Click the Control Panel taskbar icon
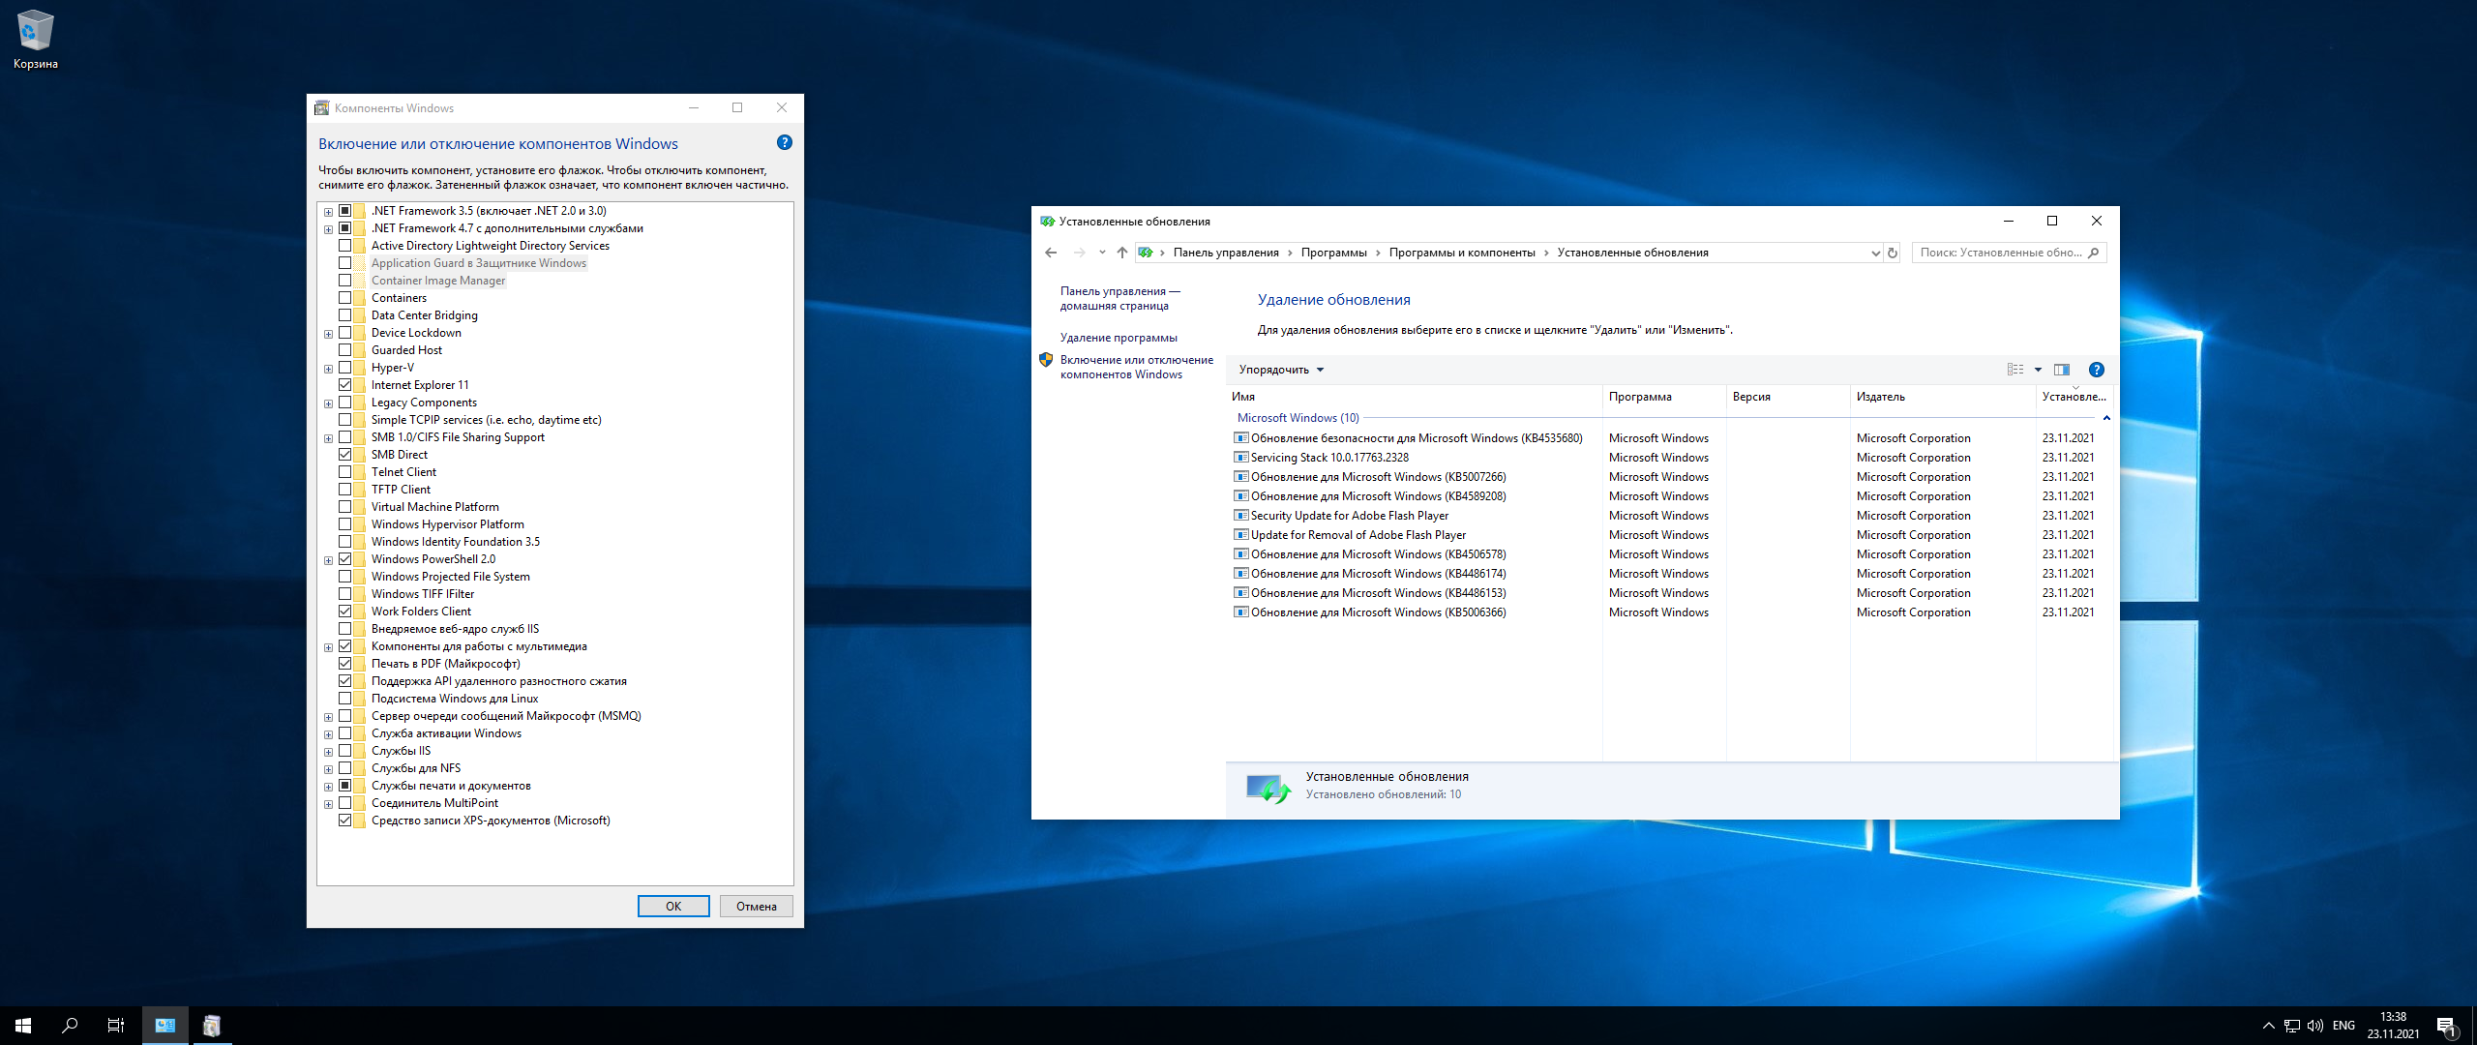2477x1045 pixels. click(x=165, y=1026)
